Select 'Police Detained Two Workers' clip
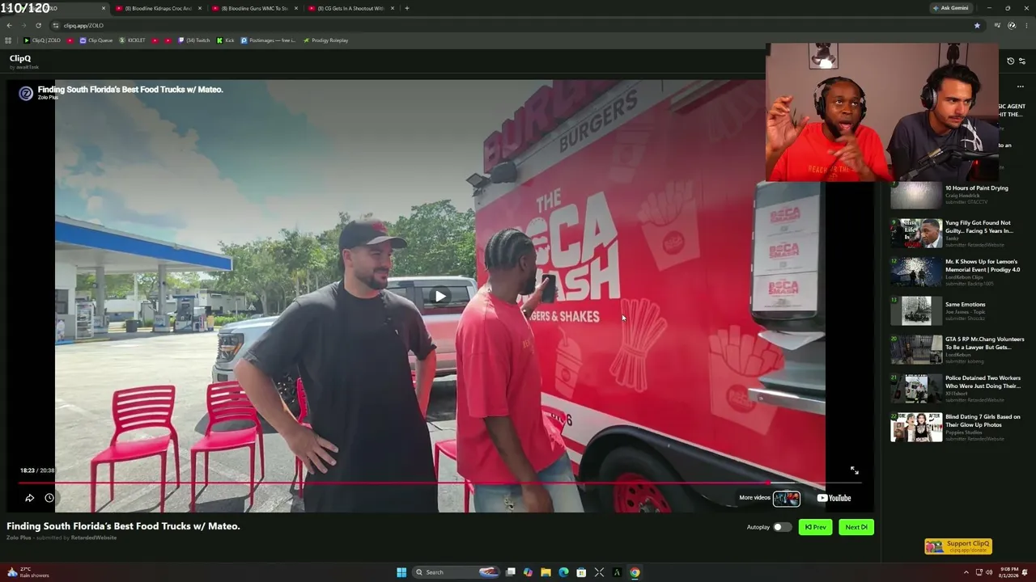 click(x=959, y=388)
